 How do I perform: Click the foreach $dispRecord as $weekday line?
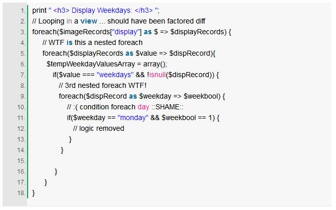click(142, 96)
